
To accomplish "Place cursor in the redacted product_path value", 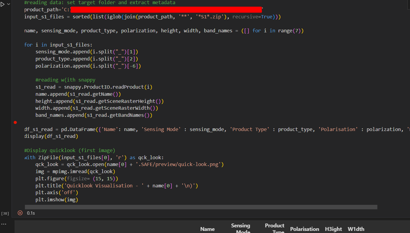I will pos(166,9).
